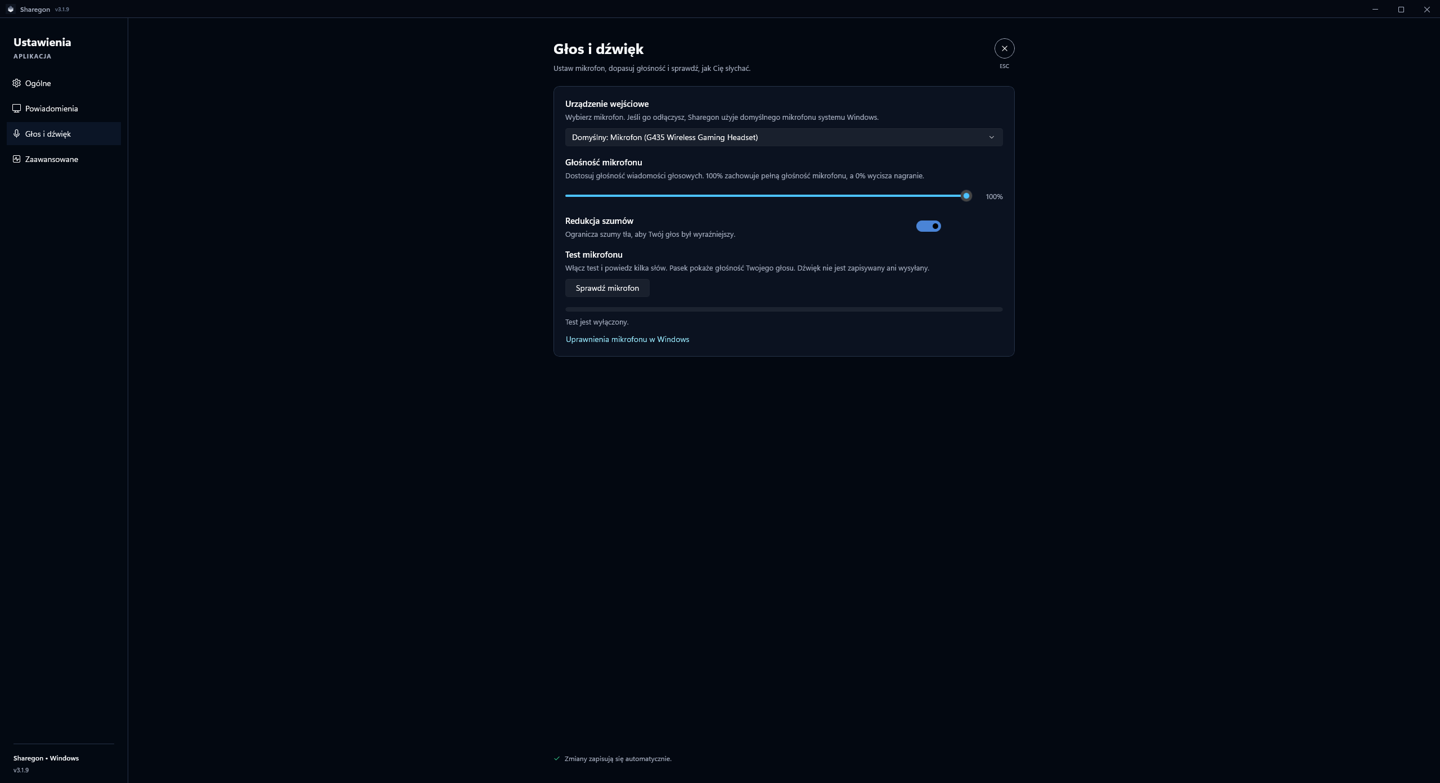Click the 'Test mikrofonu' heading
Screen dimensions: 1440x783
click(x=593, y=255)
